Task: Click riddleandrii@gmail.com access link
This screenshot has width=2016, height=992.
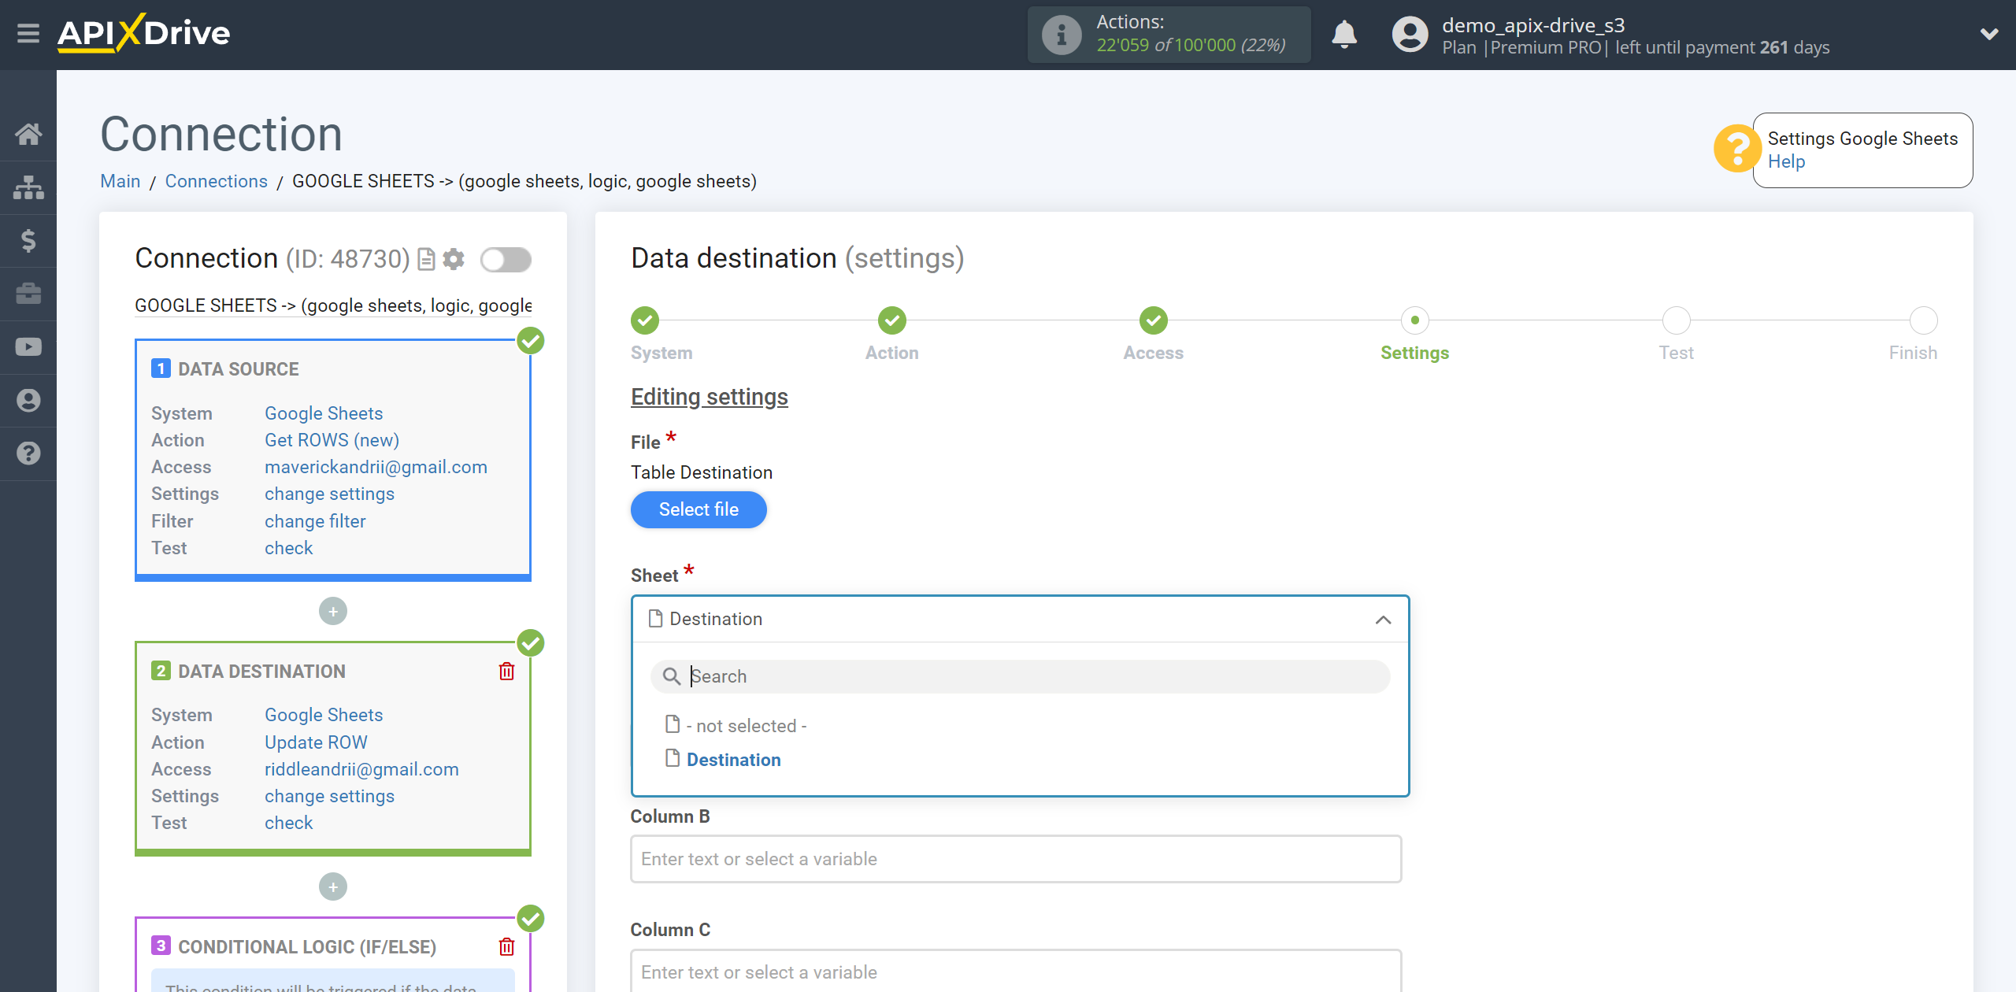Action: coord(361,769)
